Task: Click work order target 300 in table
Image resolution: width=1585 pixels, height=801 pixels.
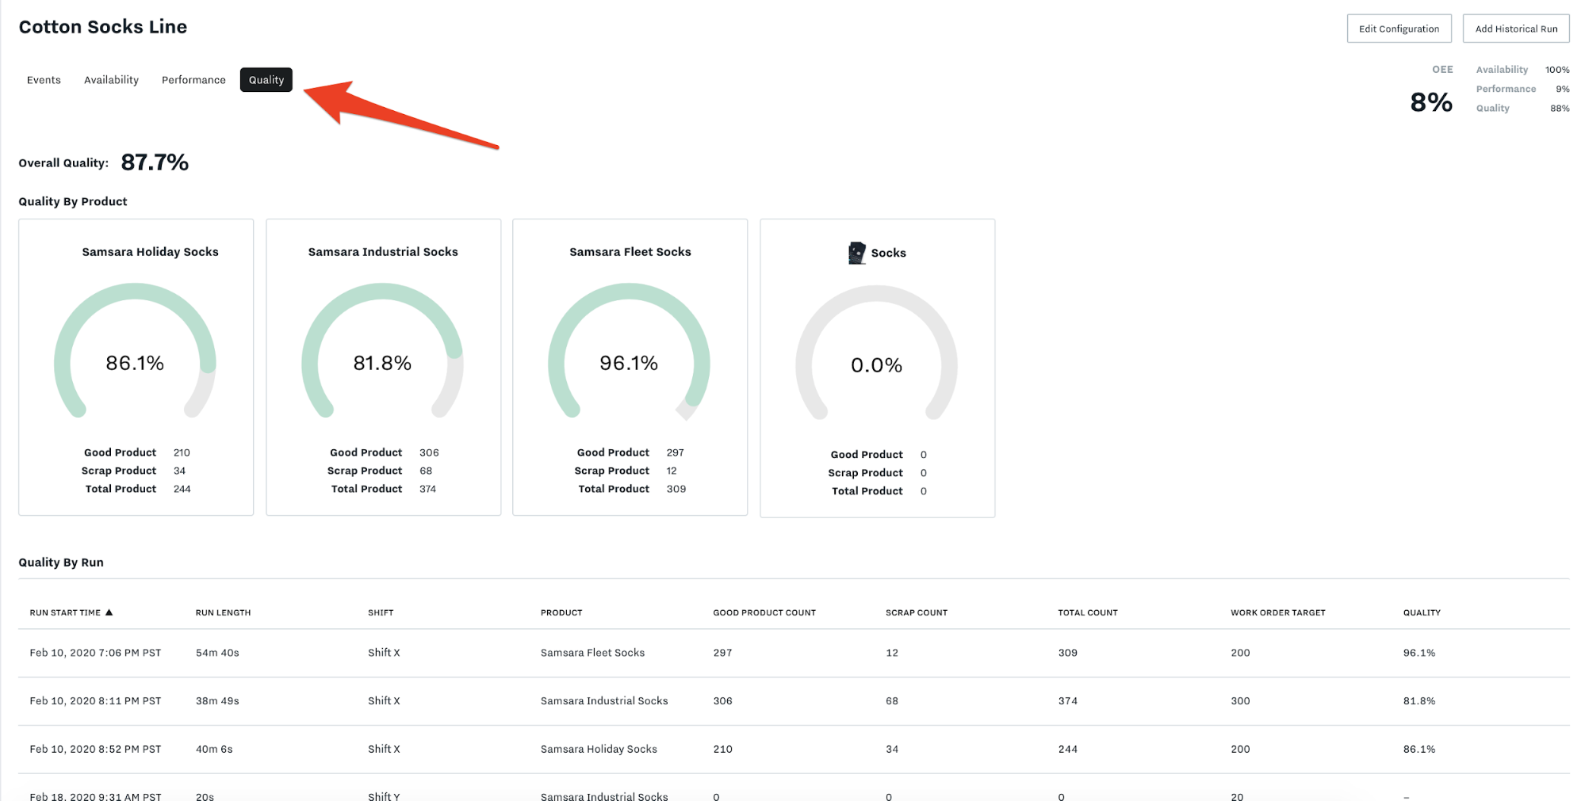Action: click(1240, 701)
